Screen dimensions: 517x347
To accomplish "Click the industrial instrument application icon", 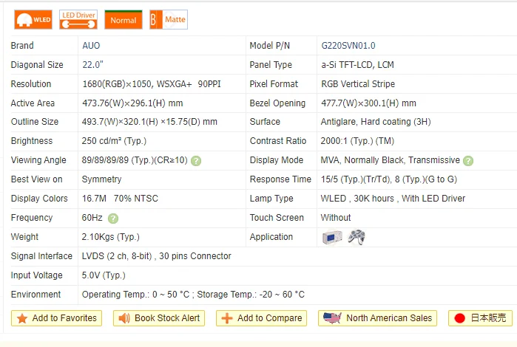I will [332, 237].
